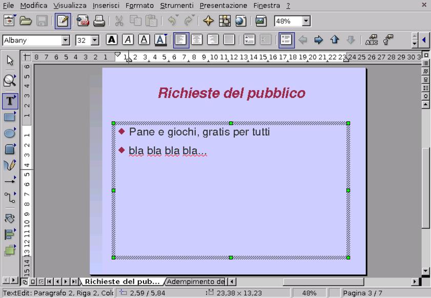Toggle bullet list on/off

pyautogui.click(x=286, y=40)
